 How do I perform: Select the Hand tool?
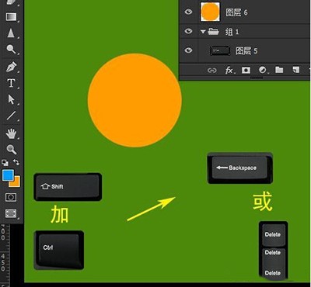(11, 133)
